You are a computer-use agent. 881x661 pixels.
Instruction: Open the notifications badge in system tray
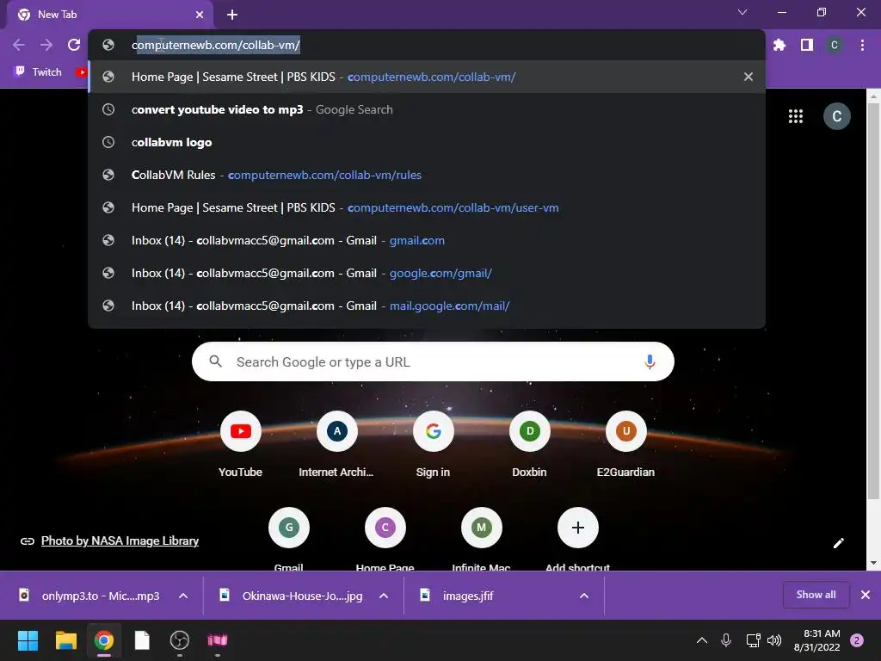[x=857, y=639]
